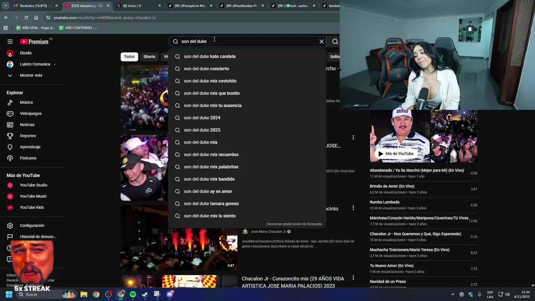Viewport: 535px width, 301px height.
Task: Open the Diealis subscription channel
Action: pos(25,53)
